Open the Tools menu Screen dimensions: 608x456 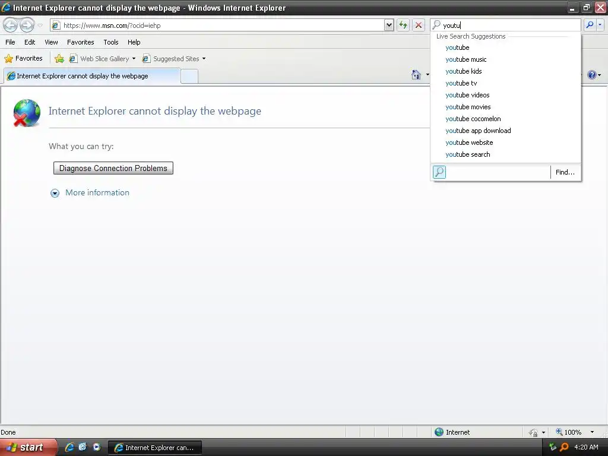pyautogui.click(x=111, y=42)
